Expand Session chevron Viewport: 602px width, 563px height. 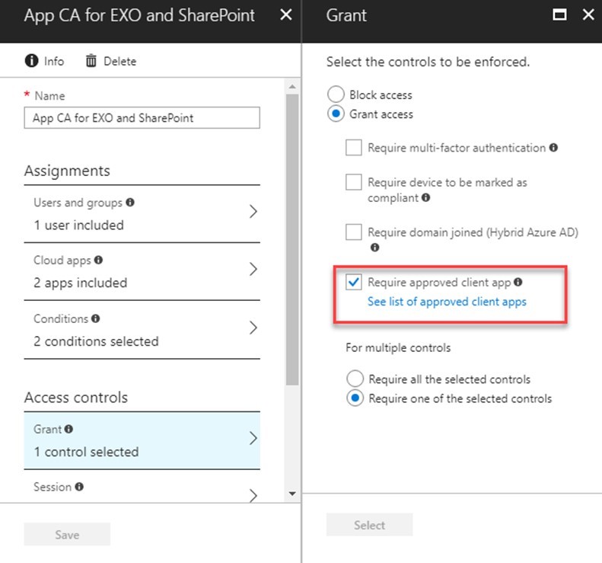coord(253,495)
